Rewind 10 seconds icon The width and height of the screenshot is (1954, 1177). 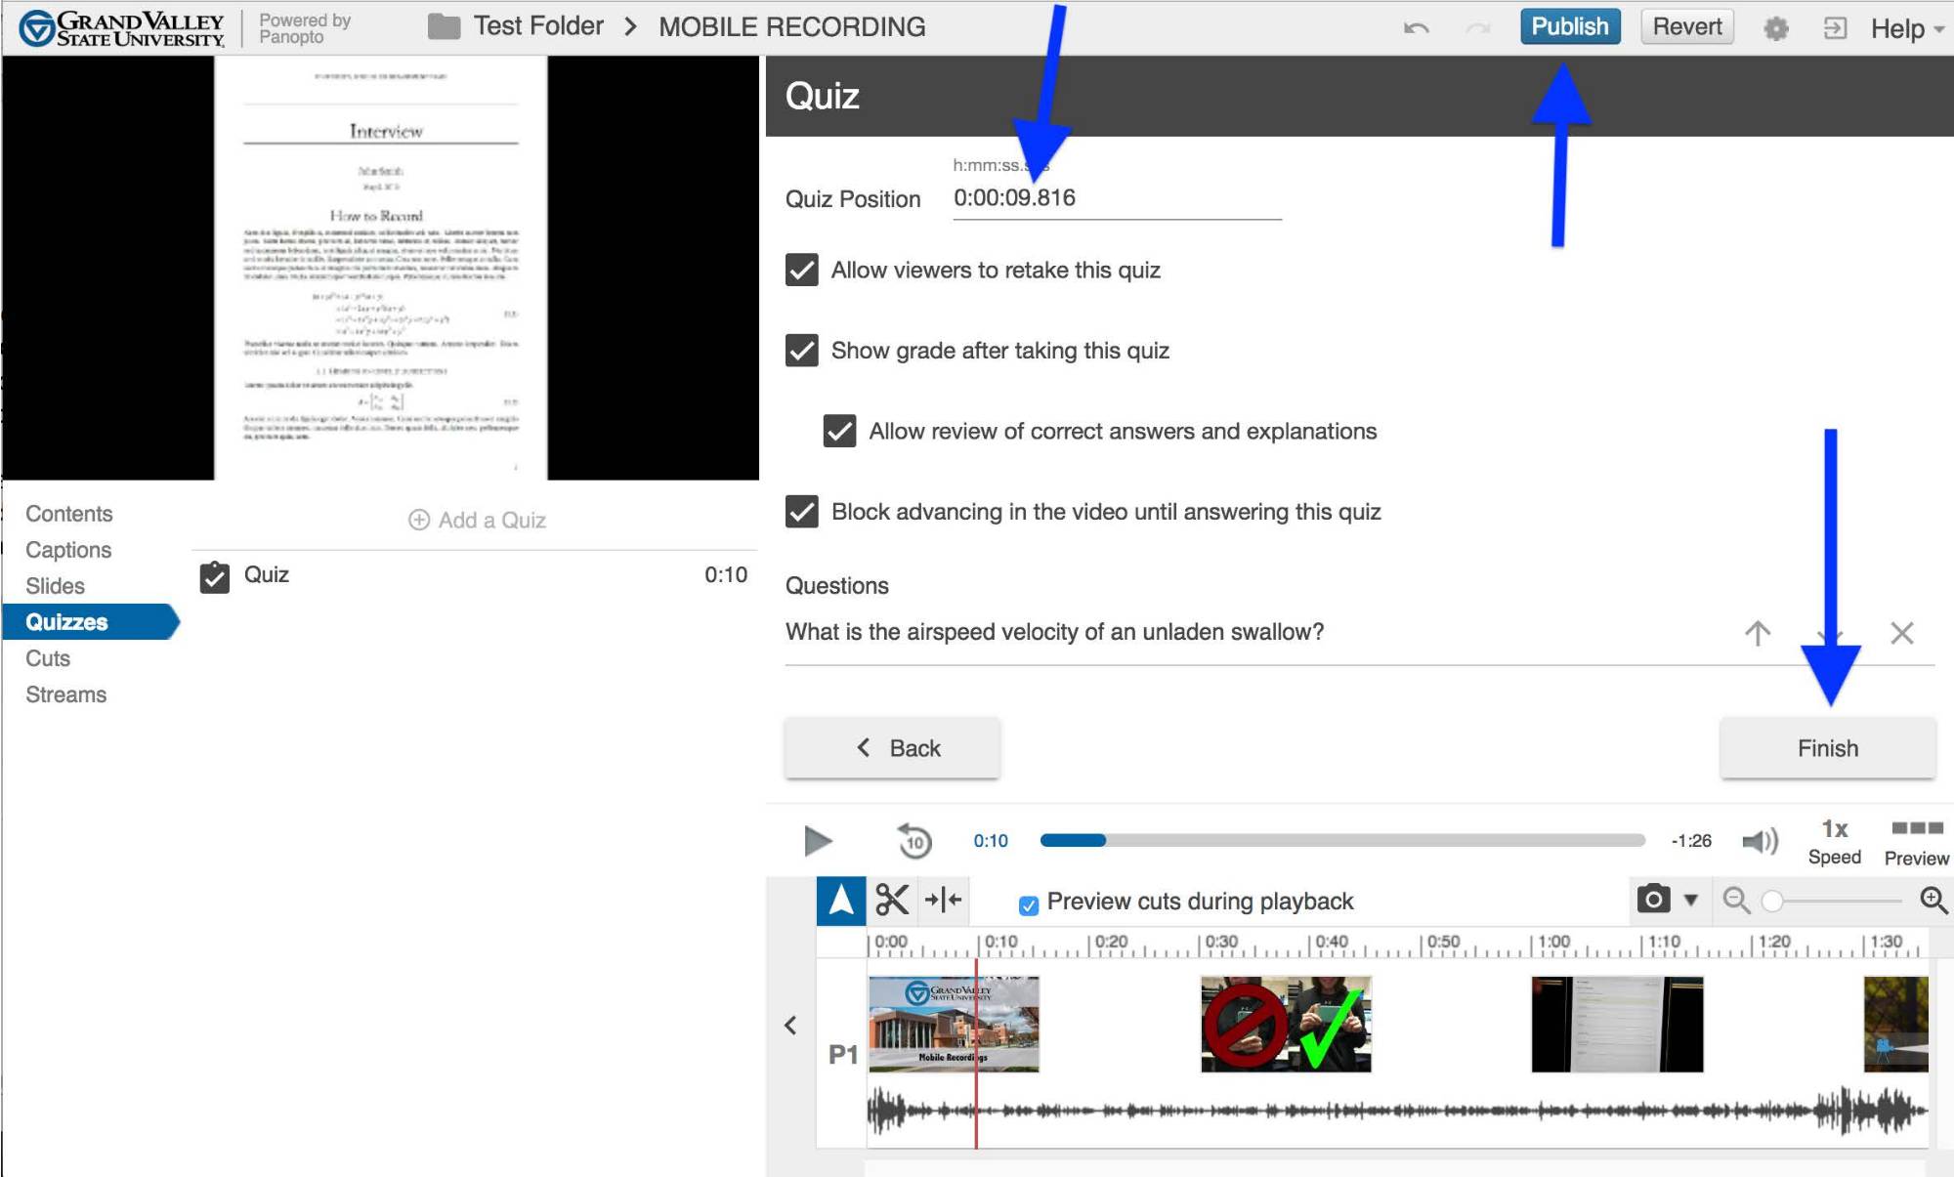point(914,841)
